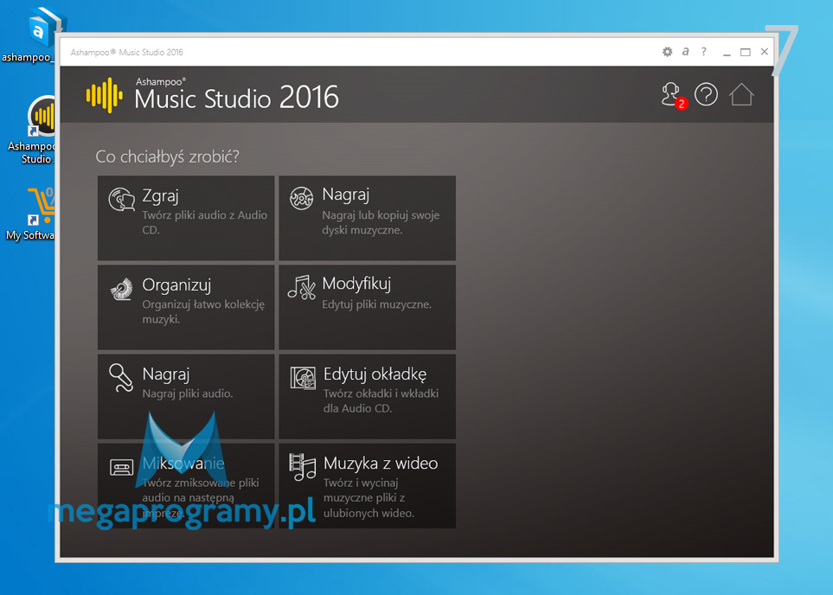Open the Zgraj audio CD ripping tile

186,218
